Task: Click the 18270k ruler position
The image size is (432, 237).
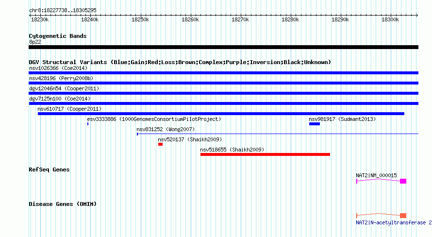Action: coord(240,19)
